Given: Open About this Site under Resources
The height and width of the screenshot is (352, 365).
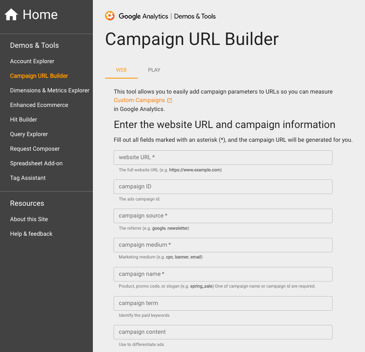Looking at the screenshot, I should tap(29, 219).
